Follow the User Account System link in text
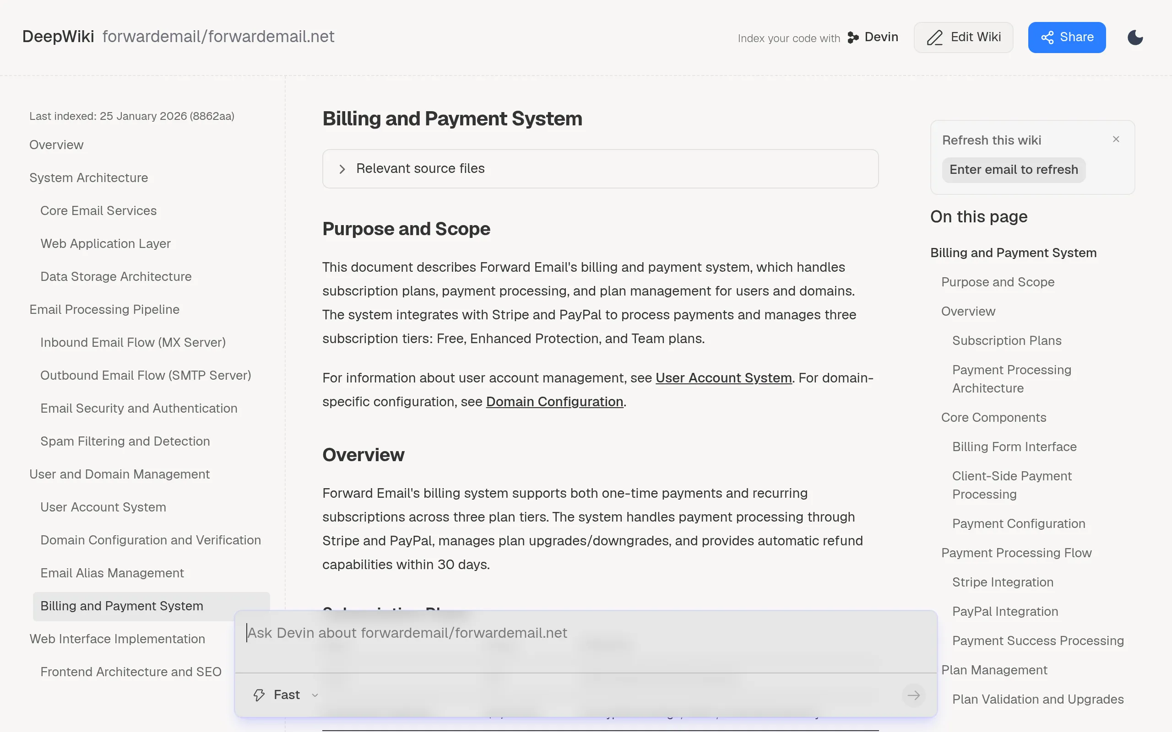This screenshot has height=732, width=1172. (723, 378)
